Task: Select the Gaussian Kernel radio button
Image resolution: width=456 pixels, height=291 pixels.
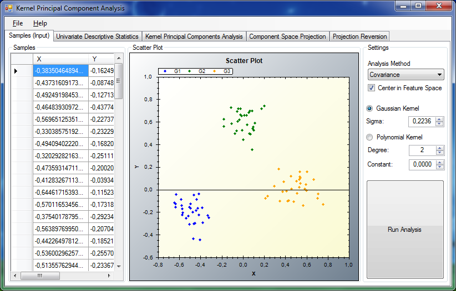Action: coord(370,108)
